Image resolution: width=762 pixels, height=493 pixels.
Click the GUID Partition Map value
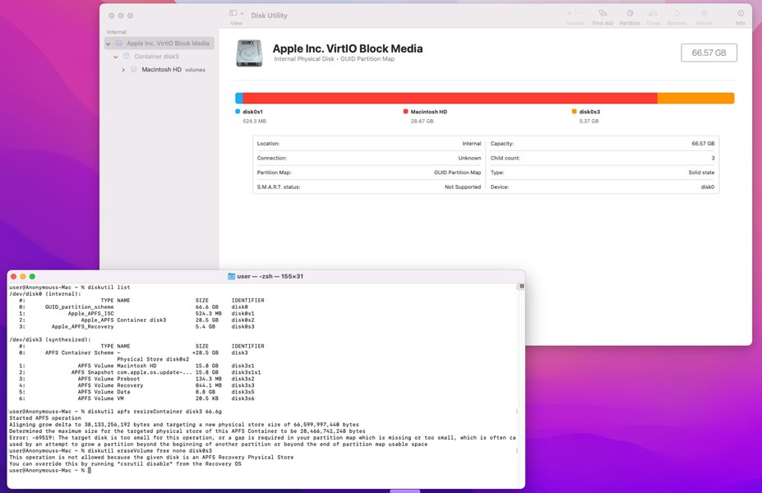coord(457,173)
